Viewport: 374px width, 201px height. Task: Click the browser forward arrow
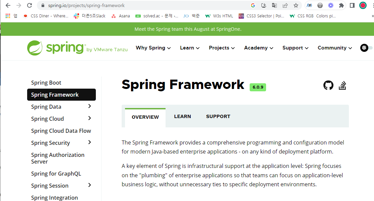(19, 5)
